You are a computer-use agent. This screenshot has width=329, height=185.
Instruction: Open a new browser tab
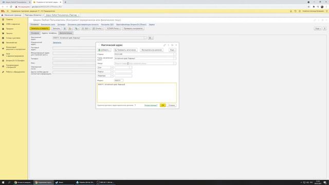tap(65, 2)
